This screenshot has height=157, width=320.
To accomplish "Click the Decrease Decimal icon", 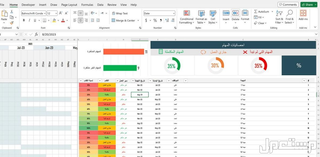I will [172, 20].
